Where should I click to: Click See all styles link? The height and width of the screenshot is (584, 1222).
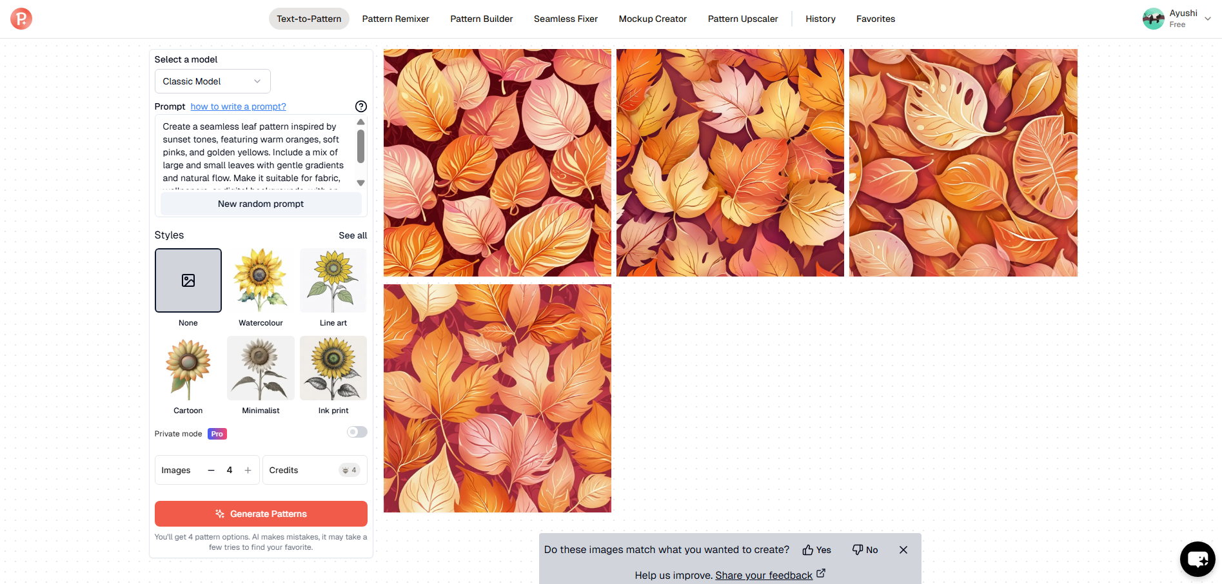tap(353, 235)
